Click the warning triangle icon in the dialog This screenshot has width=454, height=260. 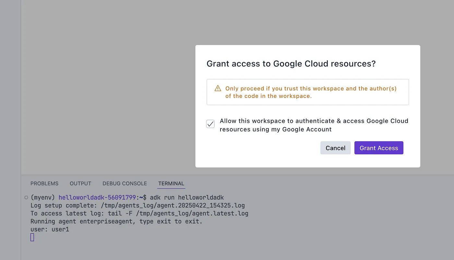coord(218,88)
